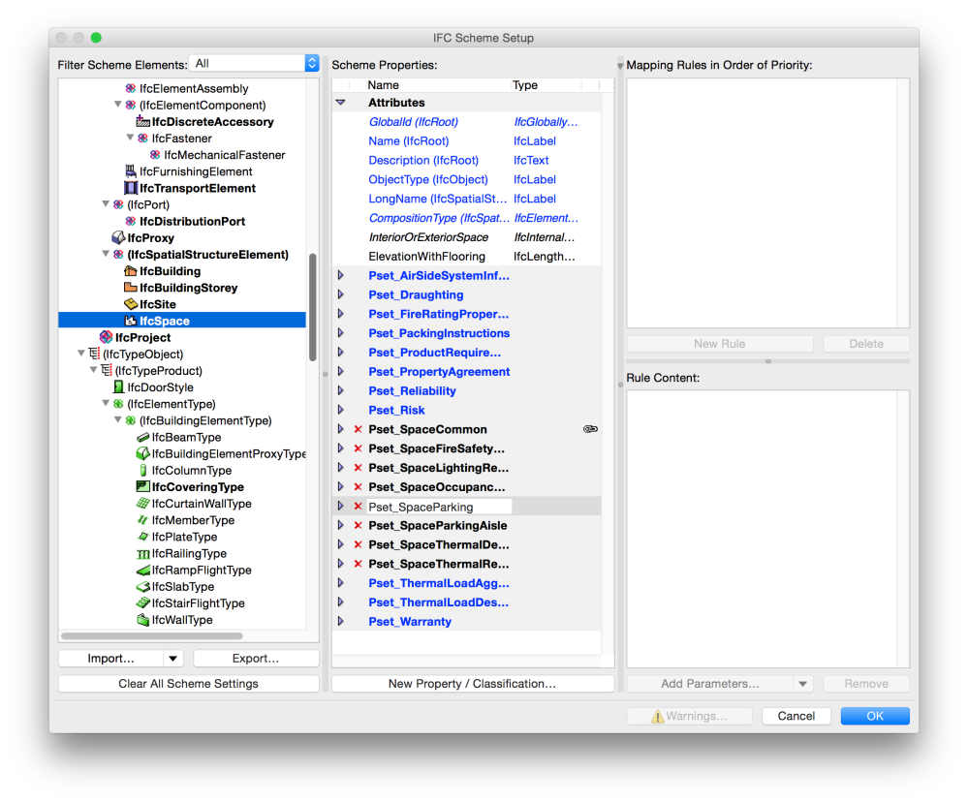Collapse the (IfcSpatialStructureElement) tree node

(107, 254)
